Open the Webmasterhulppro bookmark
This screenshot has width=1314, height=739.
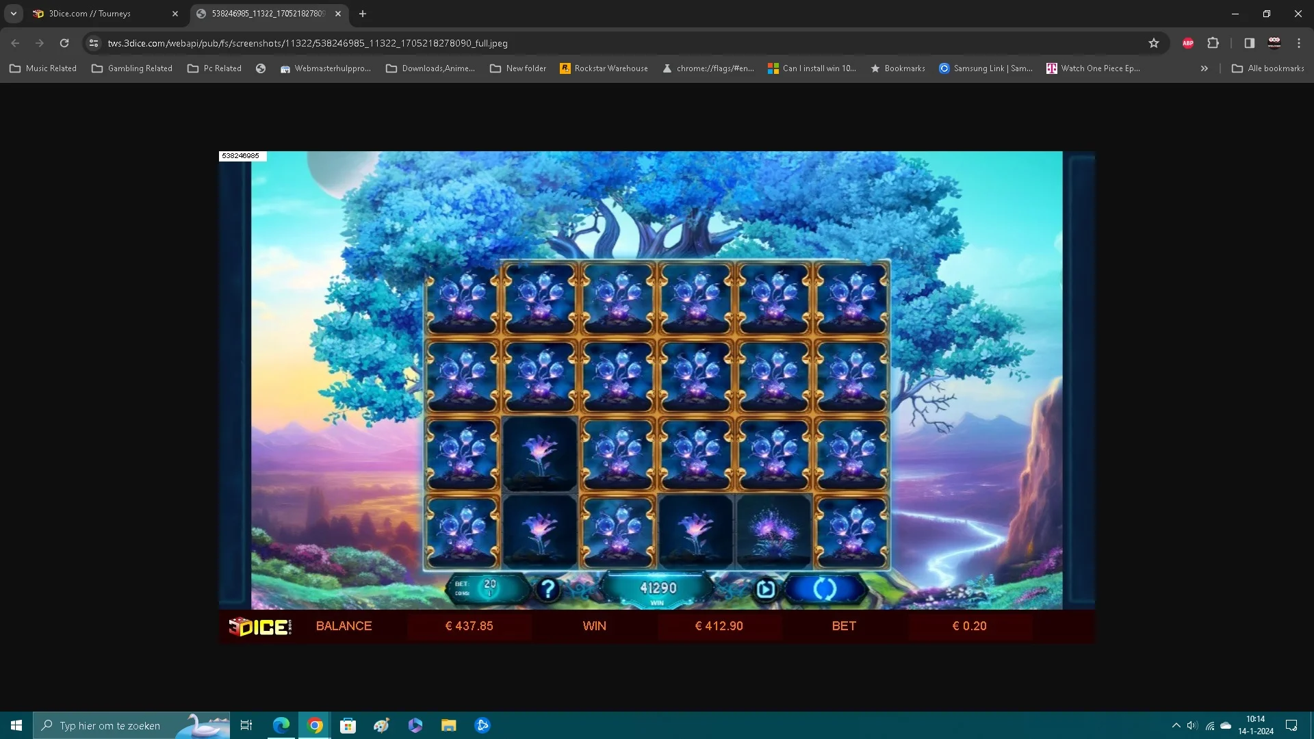(326, 68)
